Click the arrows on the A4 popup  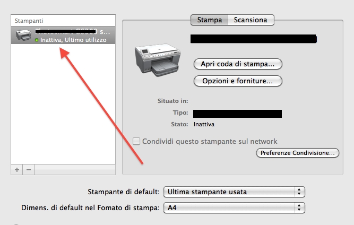pyautogui.click(x=299, y=207)
